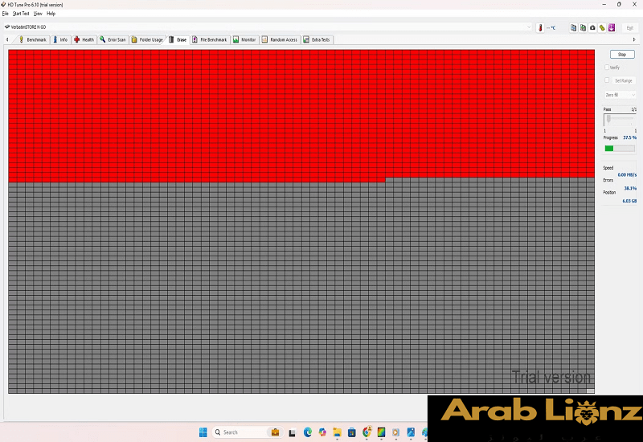Expand the VerbatimSTORE N GO drive selector
This screenshot has width=643, height=442.
click(529, 27)
